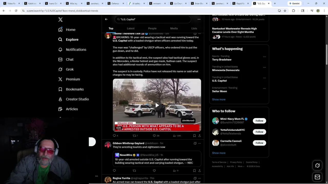
Task: Open Grok in sidebar
Action: click(x=66, y=69)
